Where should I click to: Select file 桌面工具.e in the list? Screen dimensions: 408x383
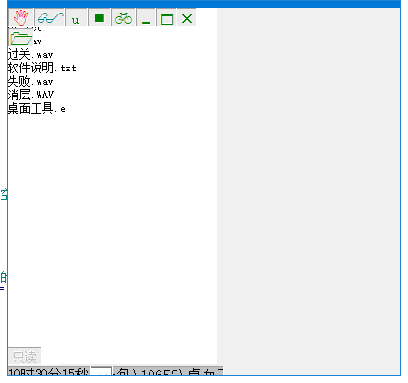coord(36,108)
